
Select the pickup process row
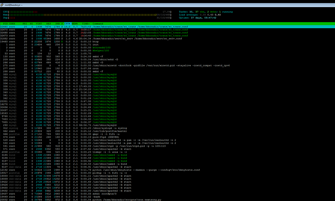click(167, 173)
